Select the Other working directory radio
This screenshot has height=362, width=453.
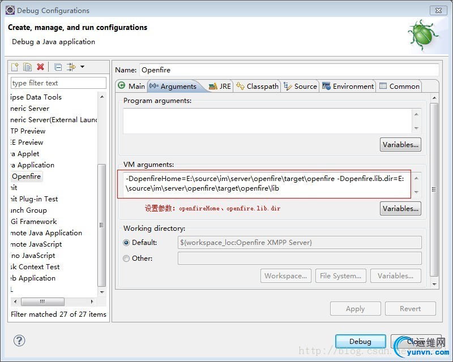click(126, 258)
